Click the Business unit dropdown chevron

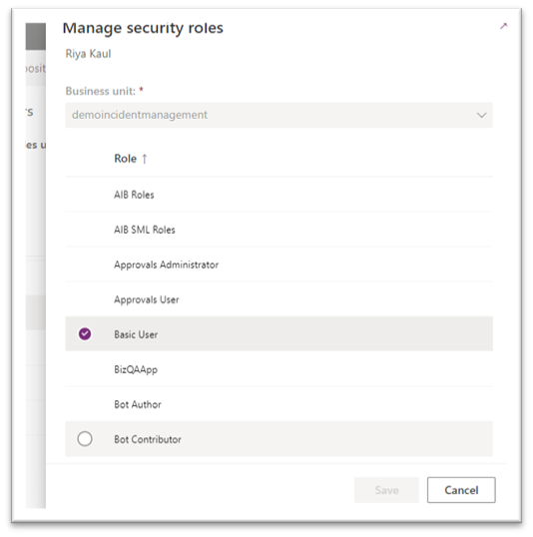[x=482, y=115]
